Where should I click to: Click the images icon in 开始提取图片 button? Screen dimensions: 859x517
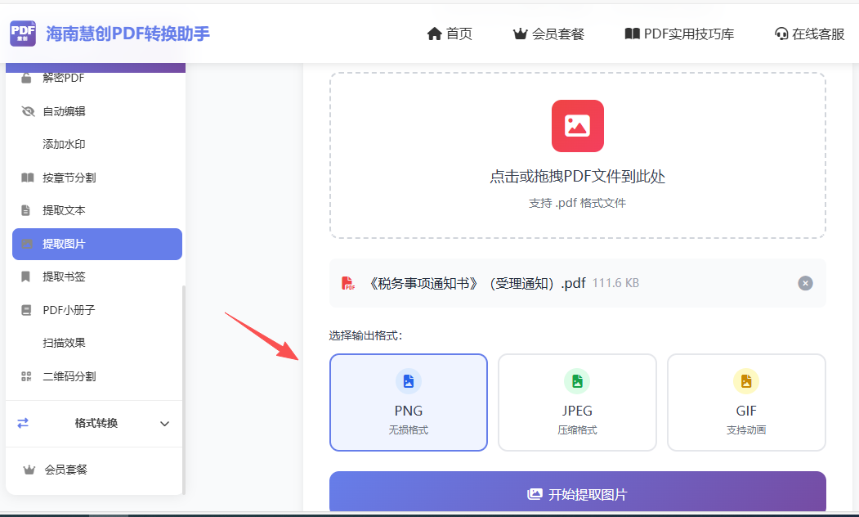pos(535,495)
